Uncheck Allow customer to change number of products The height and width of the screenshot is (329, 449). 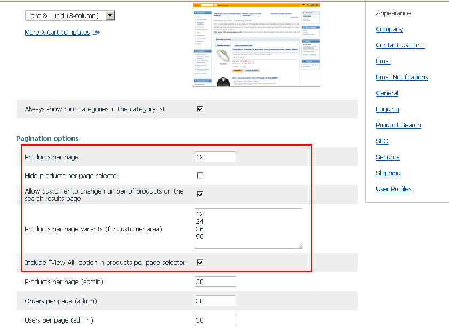click(200, 194)
